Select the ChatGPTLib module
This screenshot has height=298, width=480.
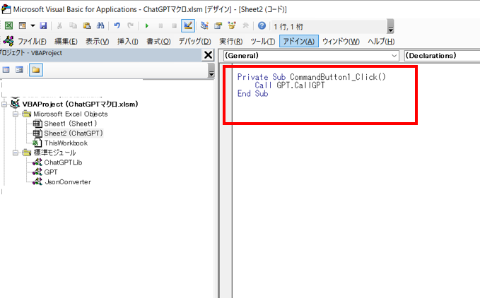coord(63,162)
